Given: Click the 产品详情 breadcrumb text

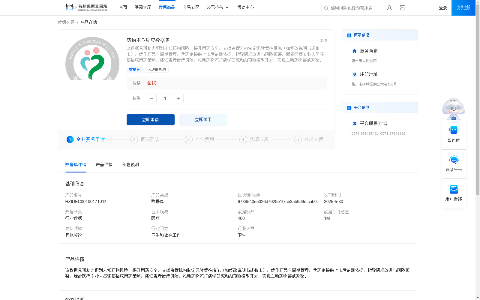Looking at the screenshot, I should coord(88,22).
